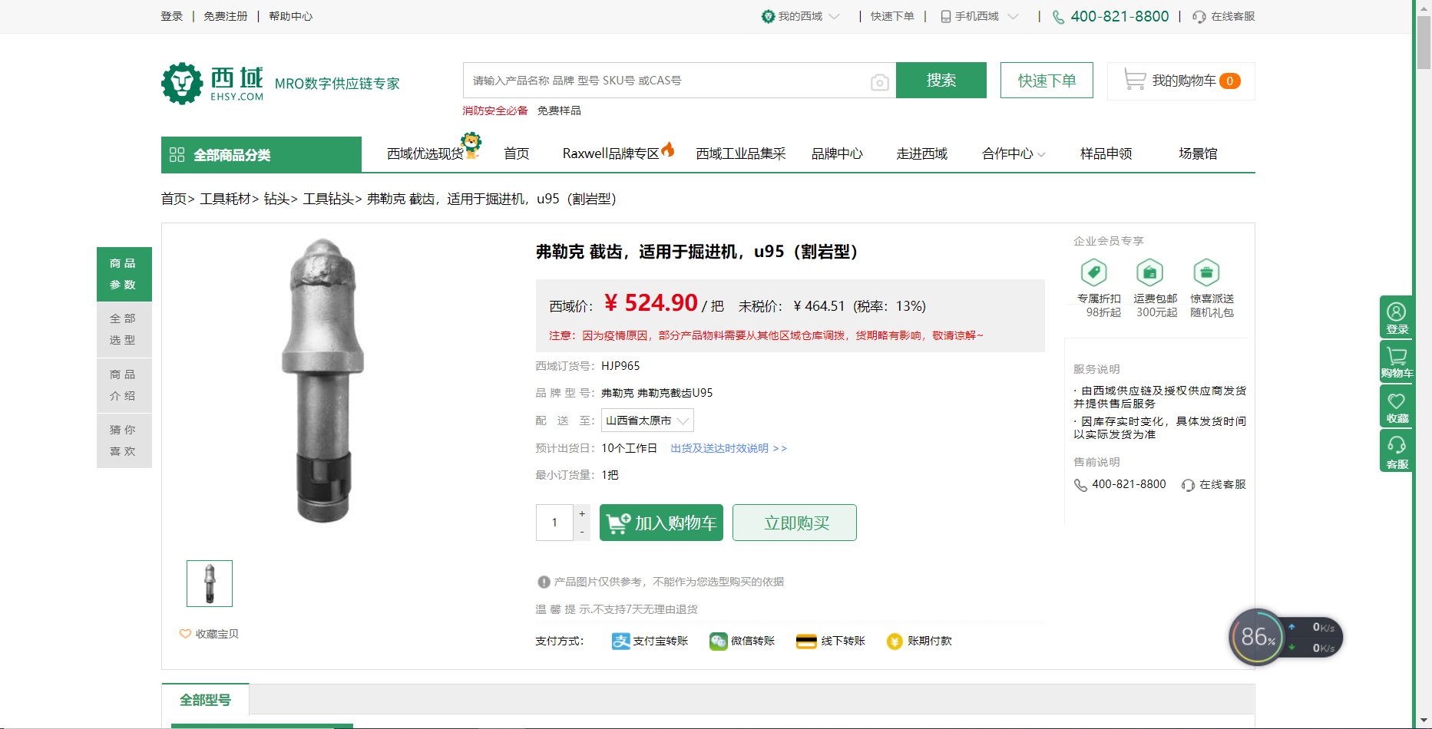Expand the 合作中心 navigation dropdown
1432x729 pixels.
pos(1013,153)
